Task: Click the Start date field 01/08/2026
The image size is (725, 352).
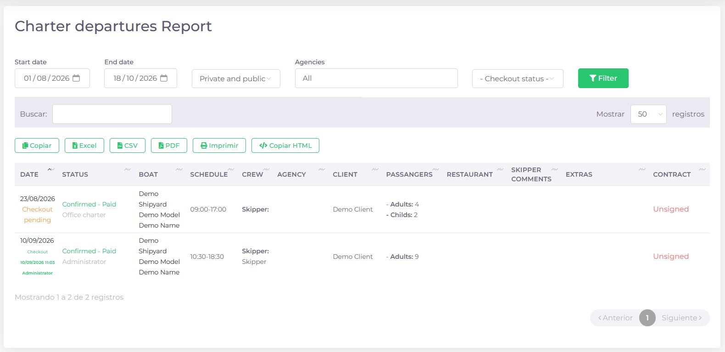Action: coord(52,78)
